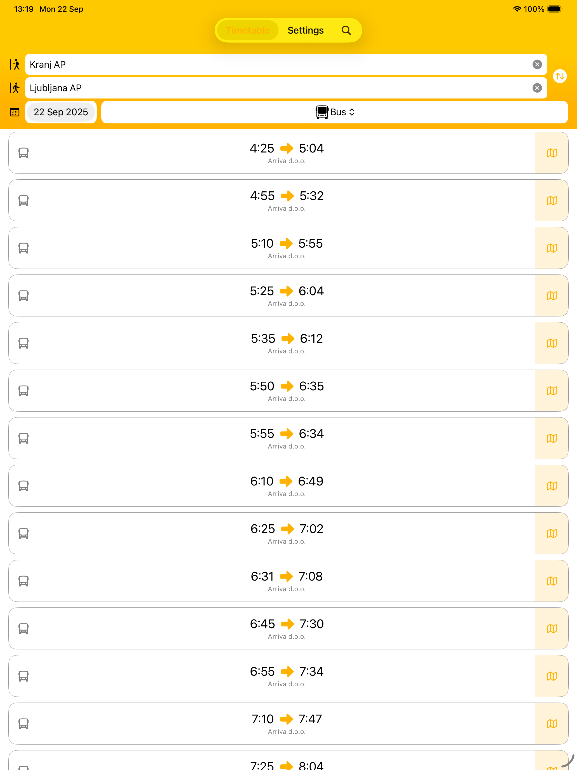Clear the Ljubljana AP destination field
Screen dimensions: 577x770
pos(537,88)
